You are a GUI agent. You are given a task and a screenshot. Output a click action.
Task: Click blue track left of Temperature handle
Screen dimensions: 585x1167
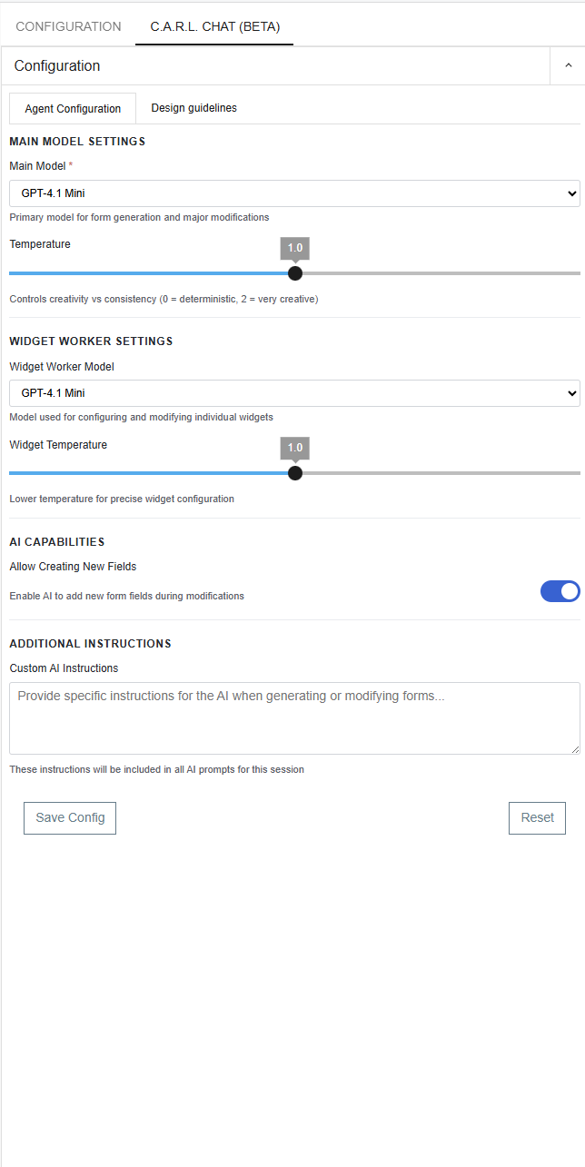[145, 273]
